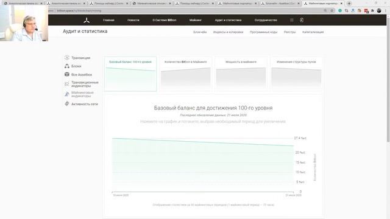The image size is (390, 219).
Task: Click the Майнинговые индикаторы icon
Action: [x=66, y=94]
